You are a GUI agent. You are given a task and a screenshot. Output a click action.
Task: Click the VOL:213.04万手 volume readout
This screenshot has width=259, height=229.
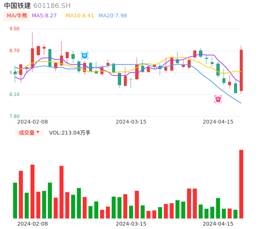tap(70, 133)
